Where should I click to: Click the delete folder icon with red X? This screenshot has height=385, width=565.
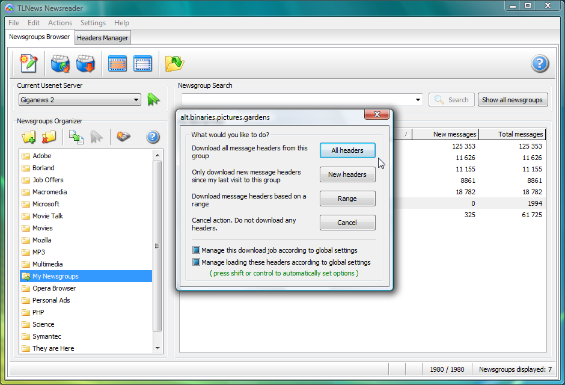(49, 137)
